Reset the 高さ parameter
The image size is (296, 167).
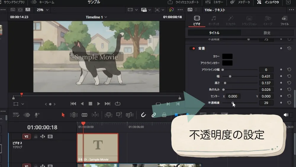pyautogui.click(x=289, y=83)
